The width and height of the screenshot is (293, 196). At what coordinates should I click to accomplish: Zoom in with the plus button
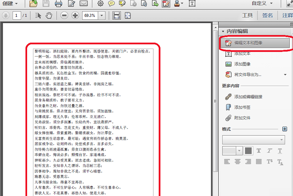[75, 15]
